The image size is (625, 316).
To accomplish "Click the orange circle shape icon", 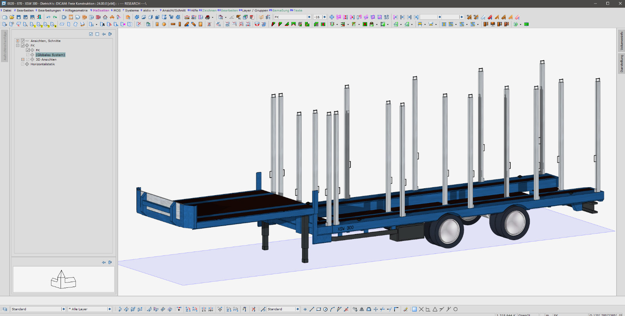I will pos(164,24).
